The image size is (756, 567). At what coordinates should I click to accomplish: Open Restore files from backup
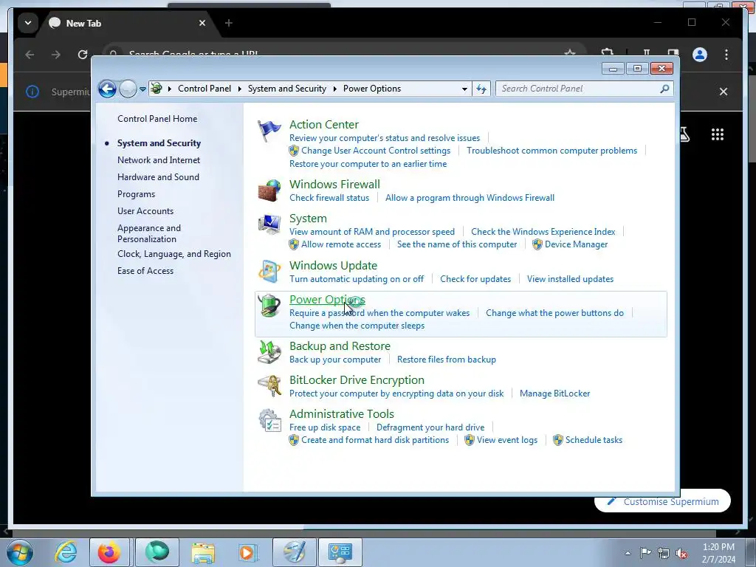(447, 360)
